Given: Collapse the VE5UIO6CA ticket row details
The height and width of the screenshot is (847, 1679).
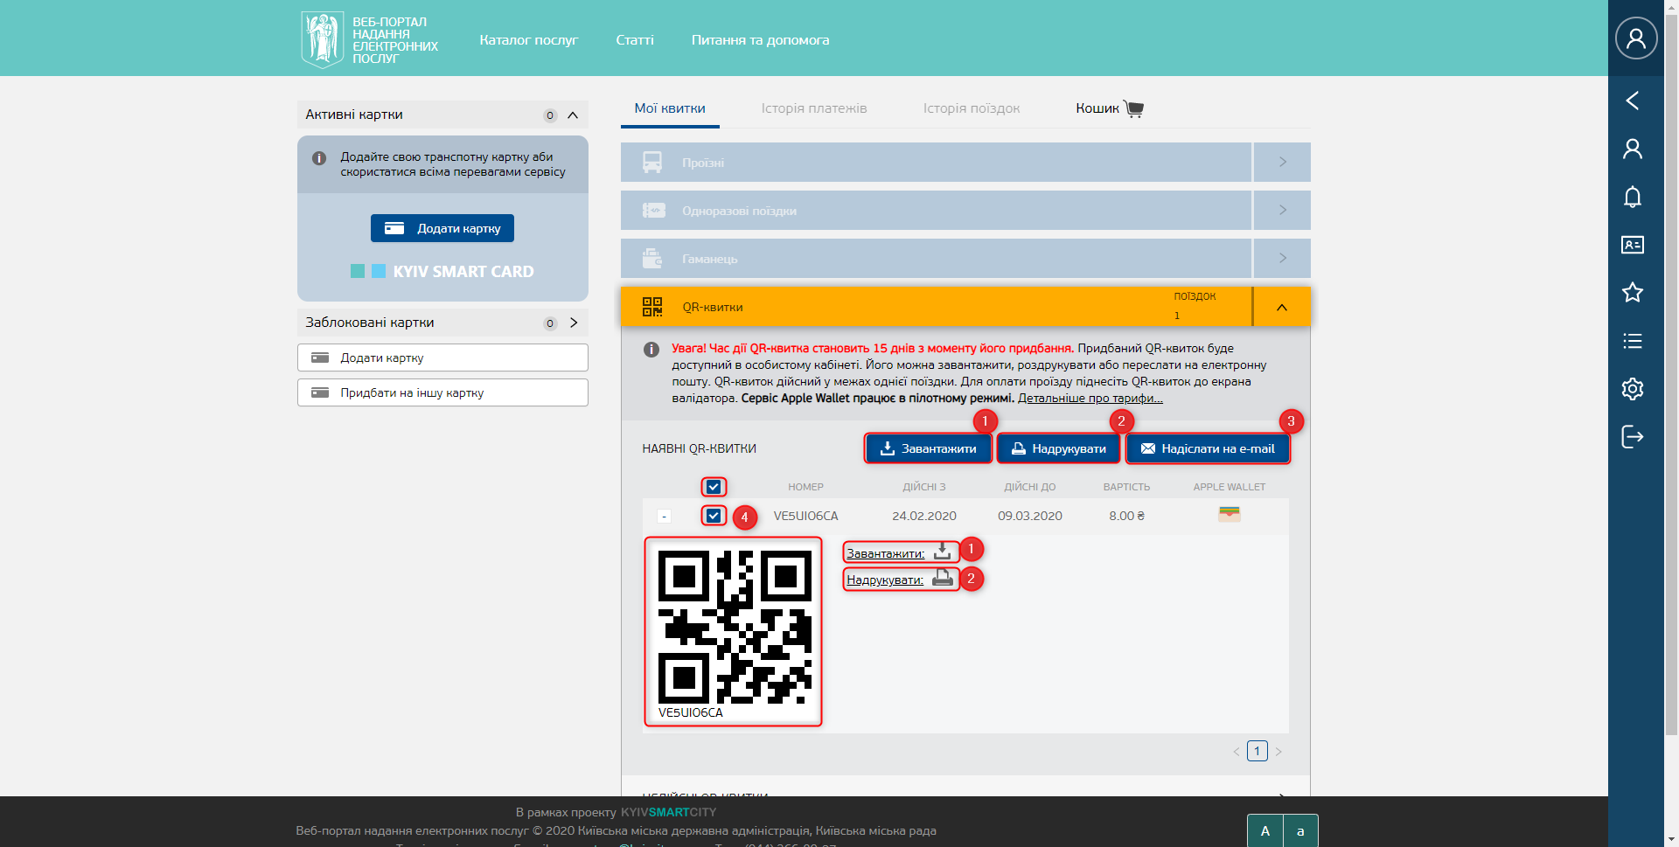Looking at the screenshot, I should click(x=664, y=517).
